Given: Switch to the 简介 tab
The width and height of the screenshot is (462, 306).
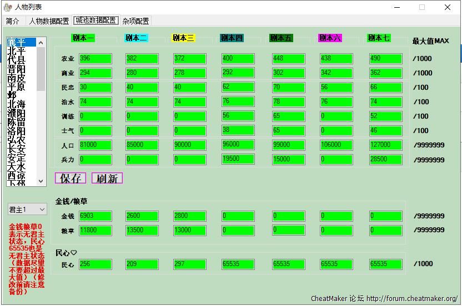Looking at the screenshot, I should (x=13, y=21).
